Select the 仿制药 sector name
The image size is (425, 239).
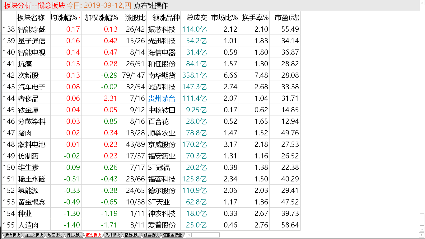28,156
